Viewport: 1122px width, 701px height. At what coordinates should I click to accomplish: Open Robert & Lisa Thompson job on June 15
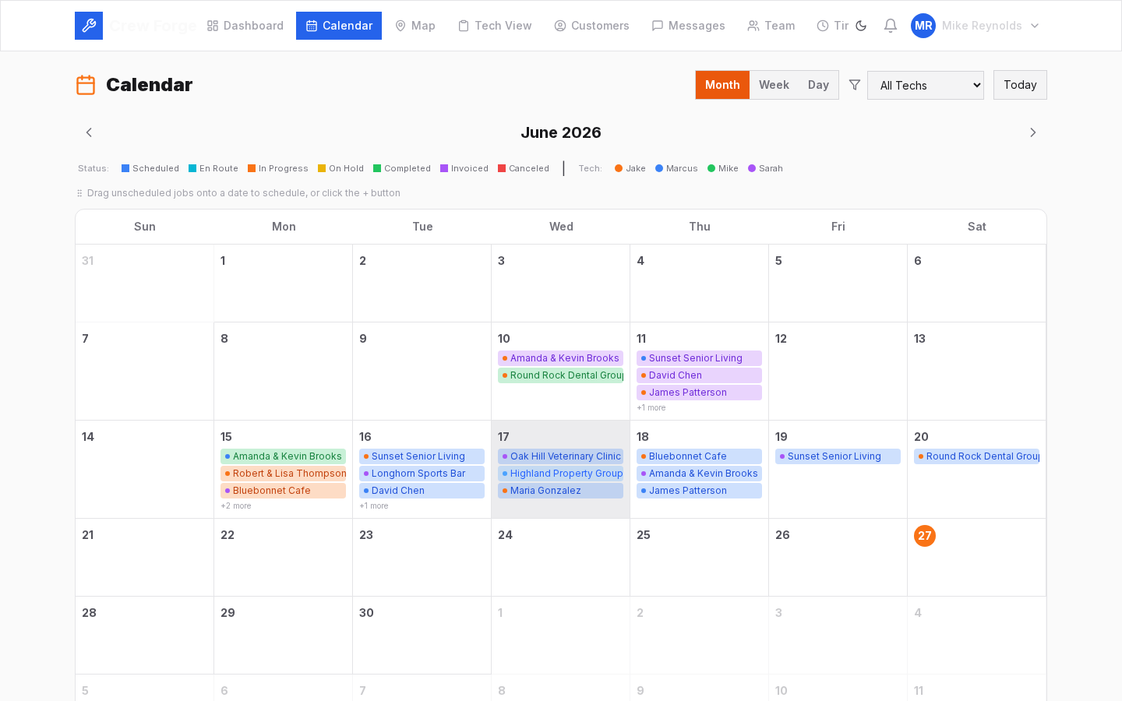click(283, 474)
